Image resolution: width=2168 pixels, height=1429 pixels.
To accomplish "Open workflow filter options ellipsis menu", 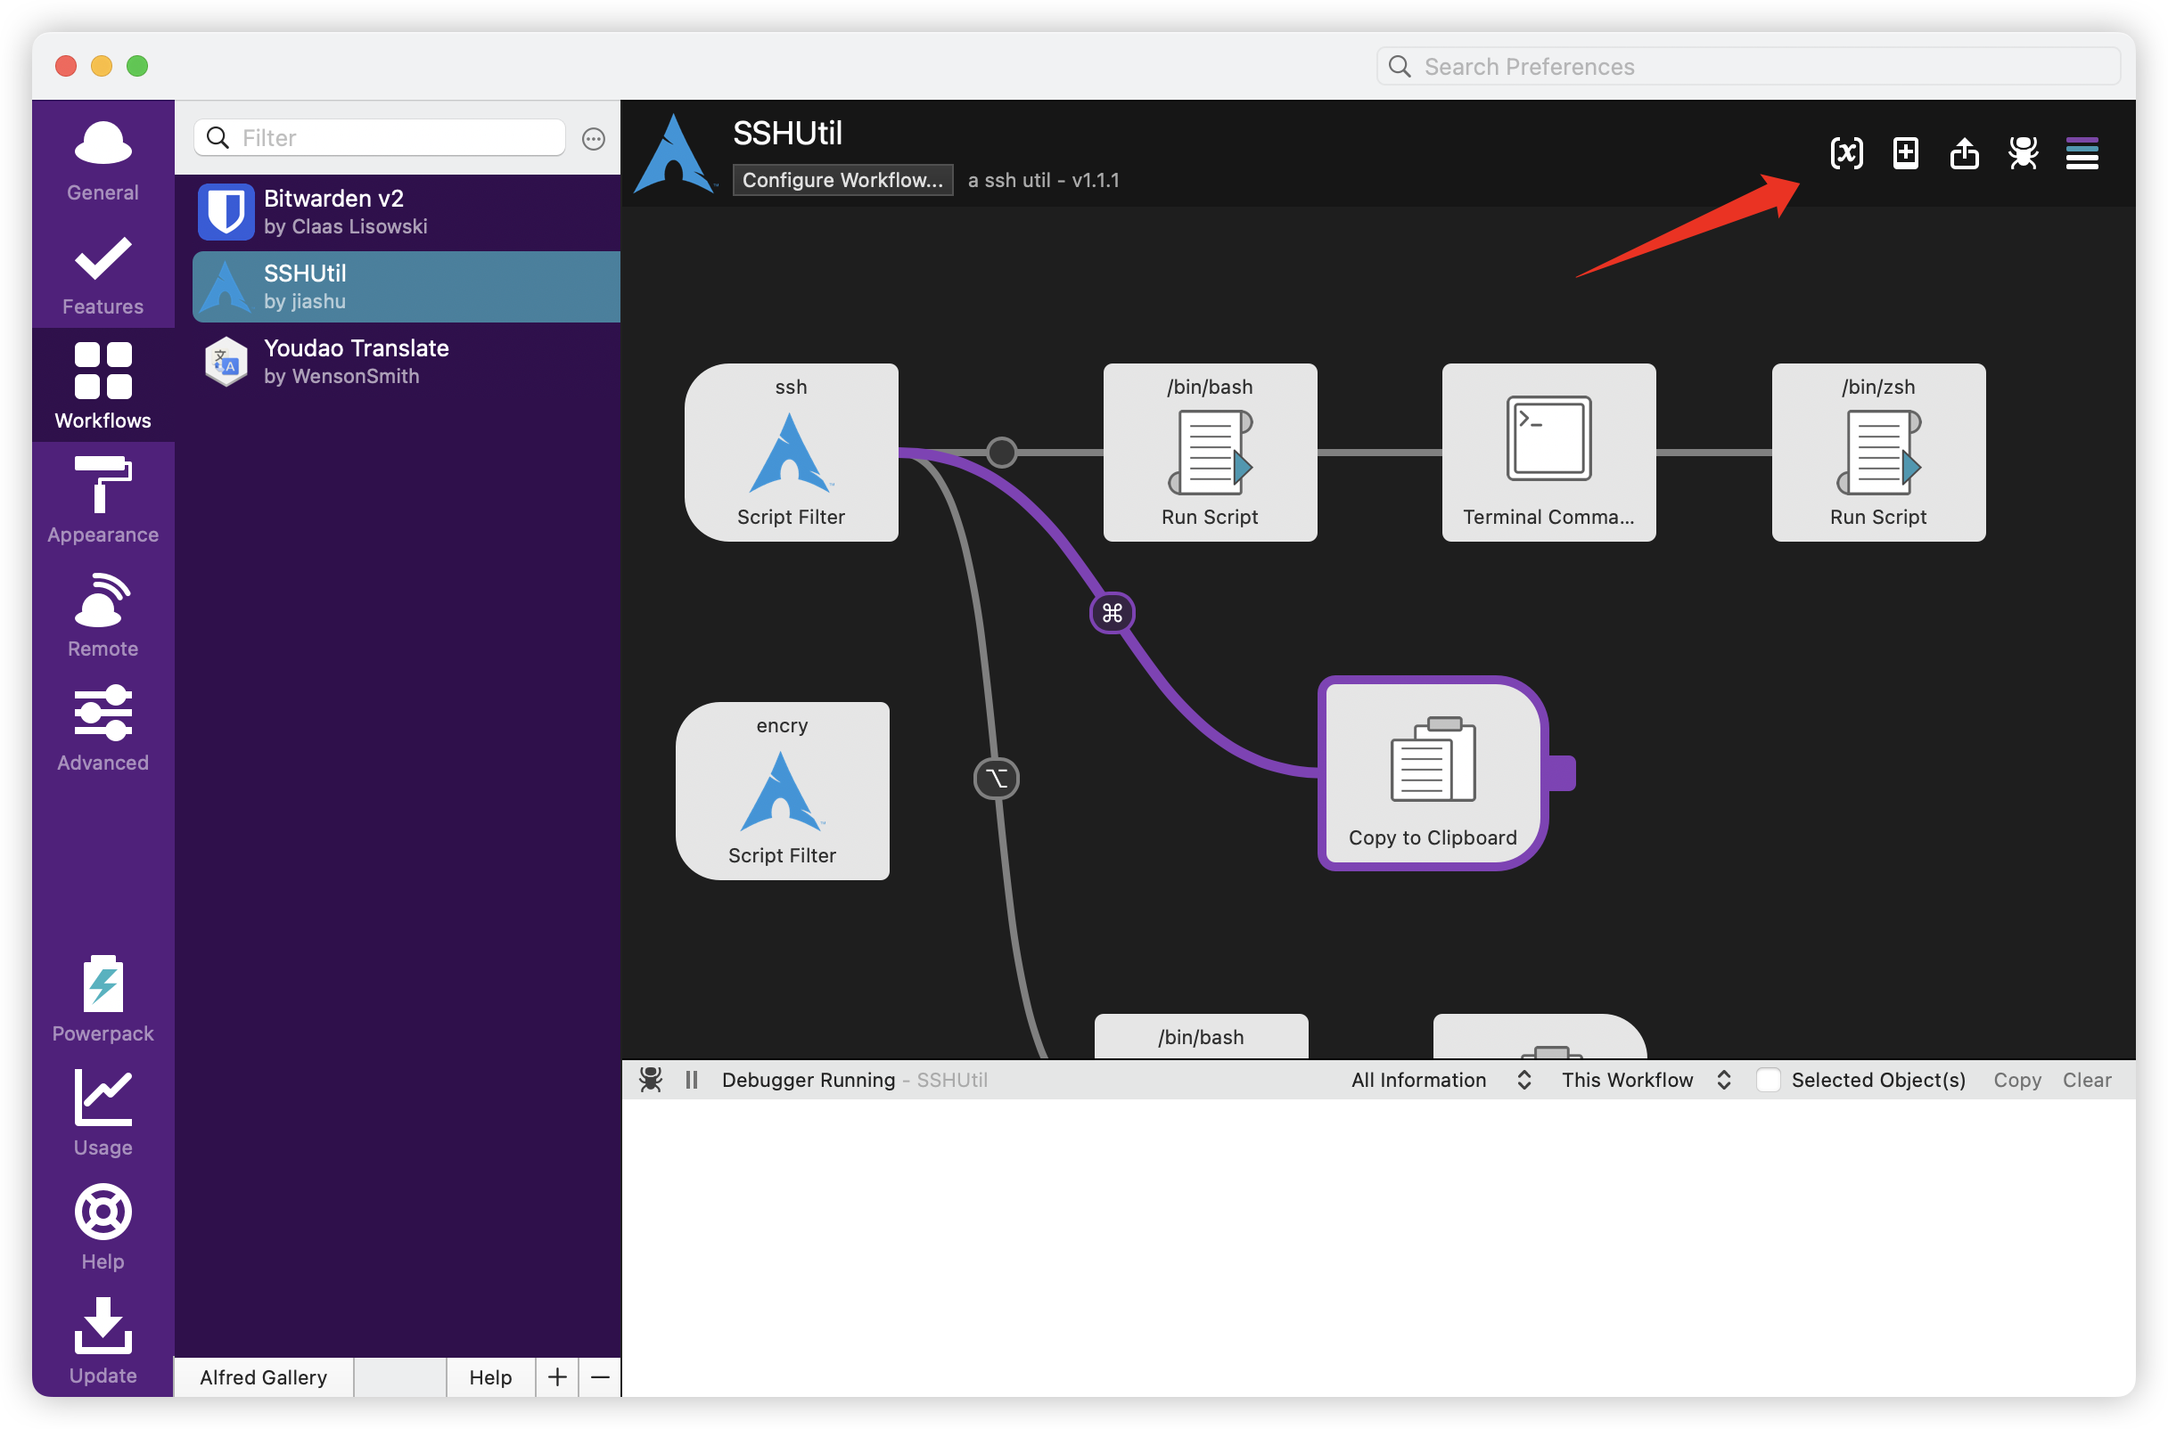I will 594,138.
